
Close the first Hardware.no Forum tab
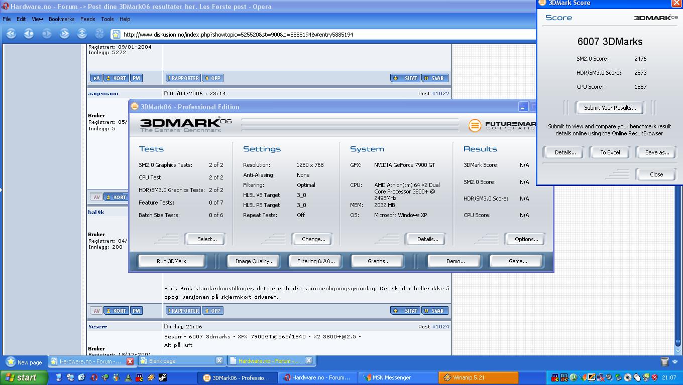click(x=130, y=361)
